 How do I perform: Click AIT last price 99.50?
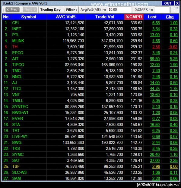coord(155,59)
